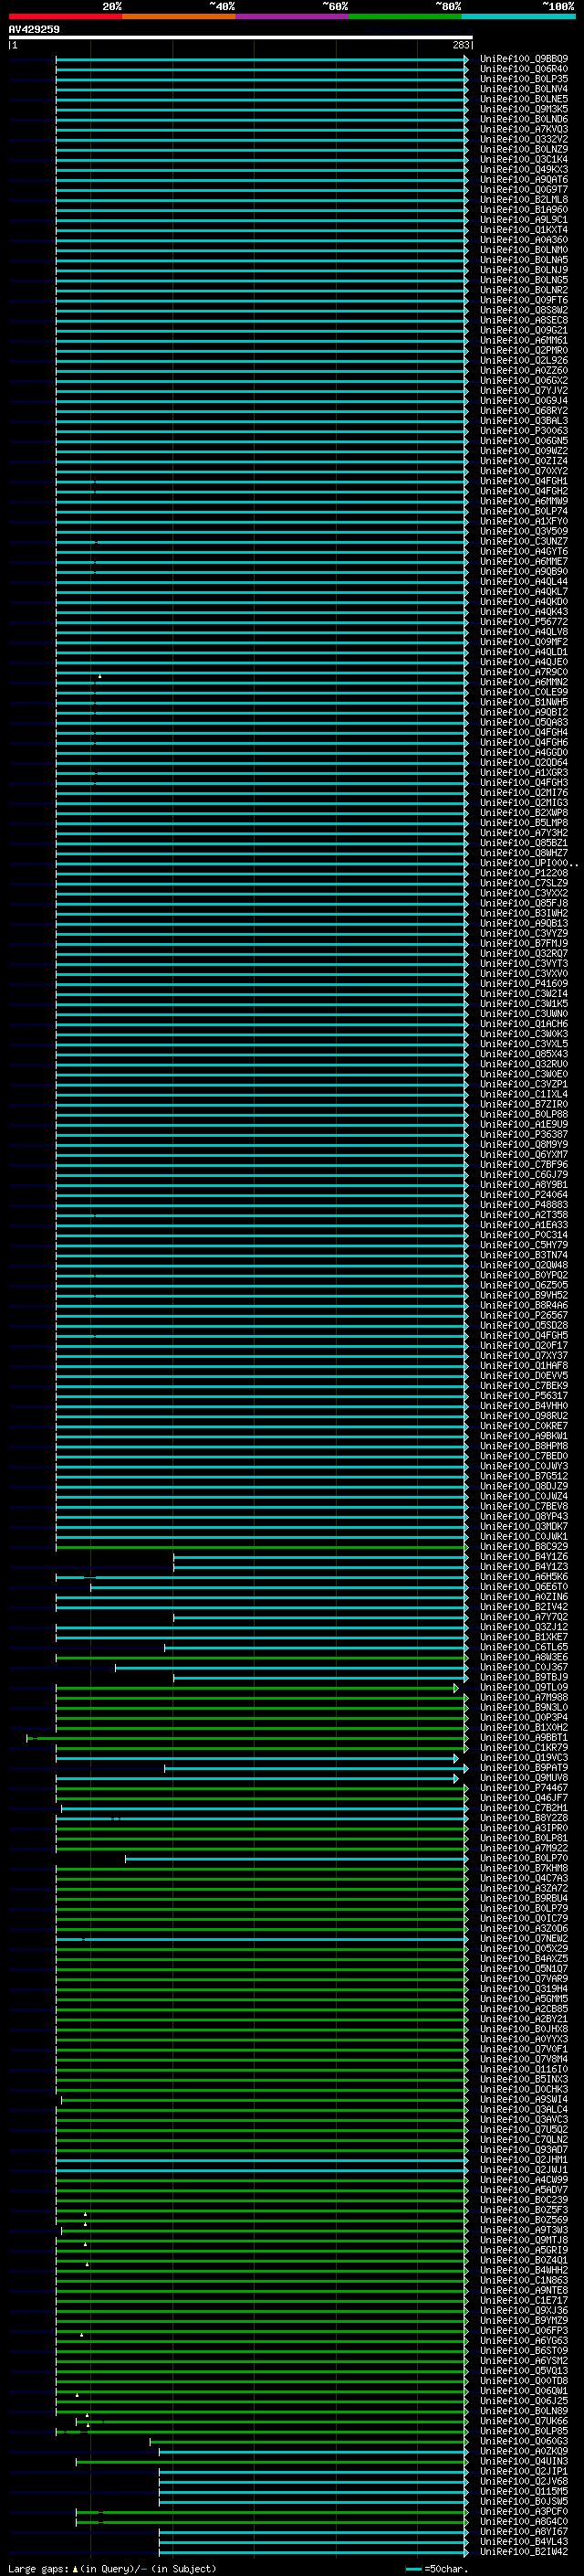This screenshot has height=2576, width=584.
Task: Select hit label UniRef100_A6MM61
Action: pyautogui.click(x=523, y=340)
